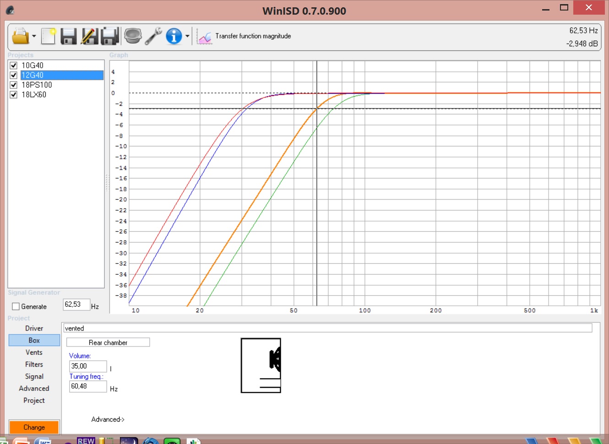Screen dimensions: 609x444
Task: Expand the dropdown arrow beside info icon
Action: [x=187, y=36]
